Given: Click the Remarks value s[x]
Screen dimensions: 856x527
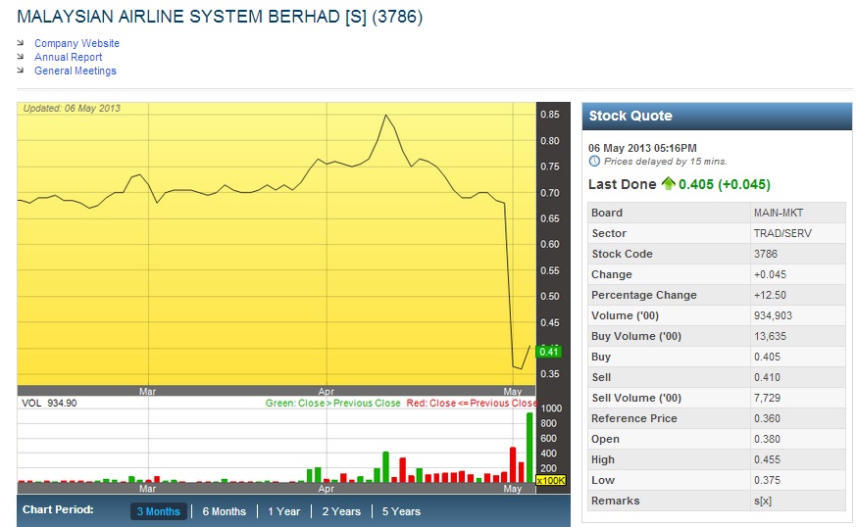Looking at the screenshot, I should 763,501.
